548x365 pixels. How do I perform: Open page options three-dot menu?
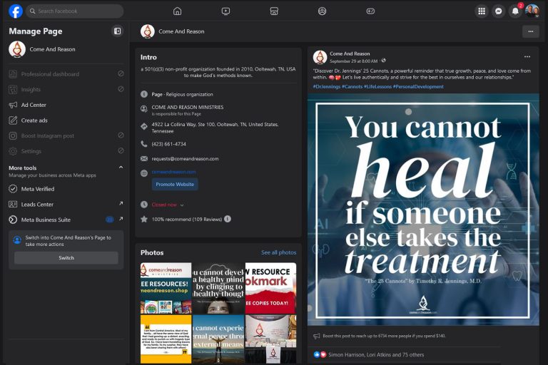pos(529,31)
